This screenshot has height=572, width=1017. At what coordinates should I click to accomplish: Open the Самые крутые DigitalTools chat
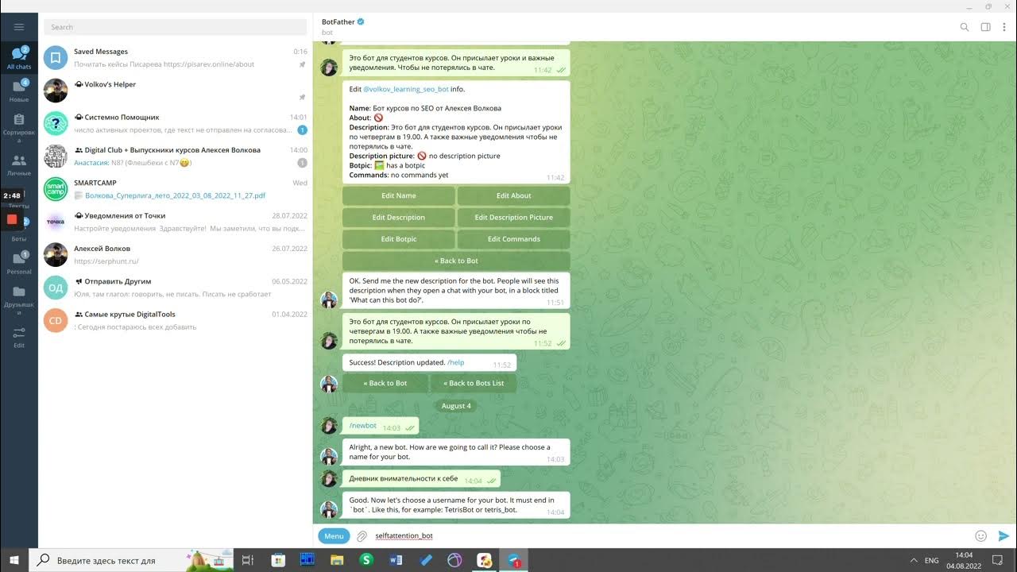pyautogui.click(x=175, y=320)
